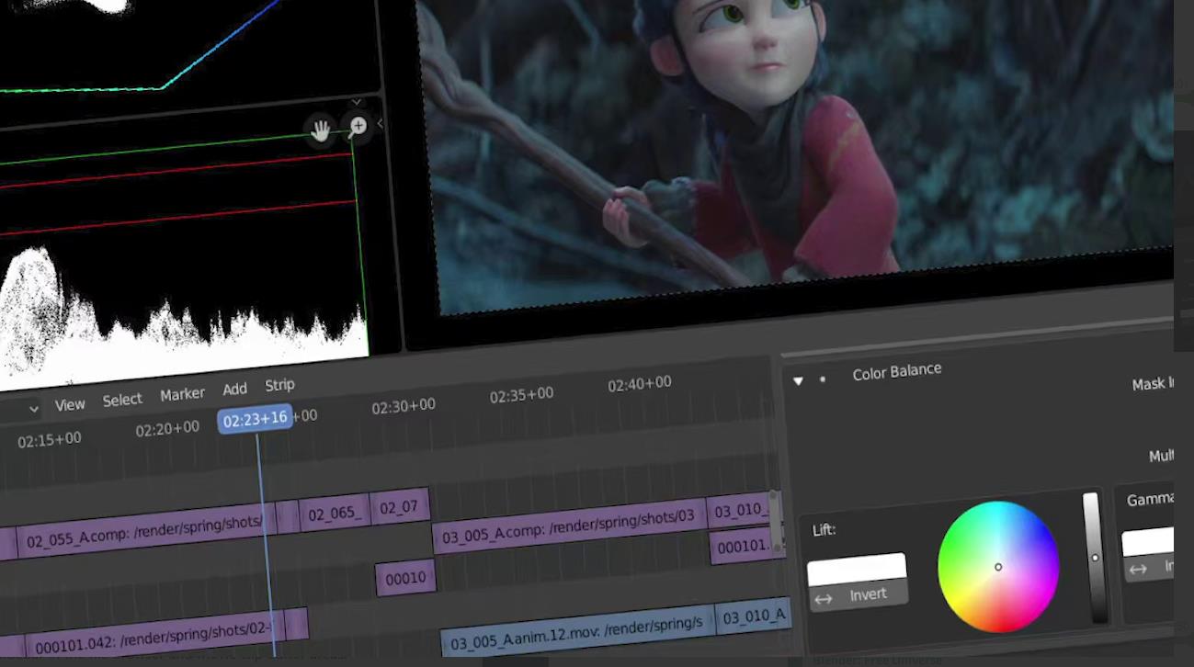Click the 02:35+00 mark on the timeline ruler
This screenshot has width=1194, height=667.
click(521, 395)
